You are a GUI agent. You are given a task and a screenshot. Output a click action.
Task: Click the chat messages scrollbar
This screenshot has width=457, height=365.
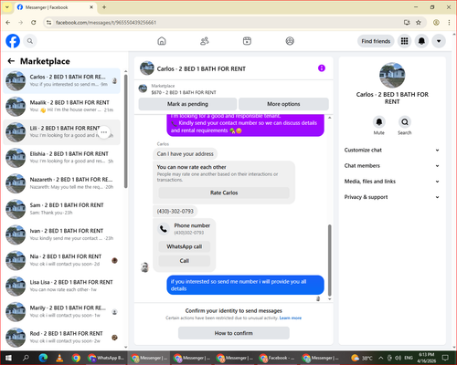(329, 260)
